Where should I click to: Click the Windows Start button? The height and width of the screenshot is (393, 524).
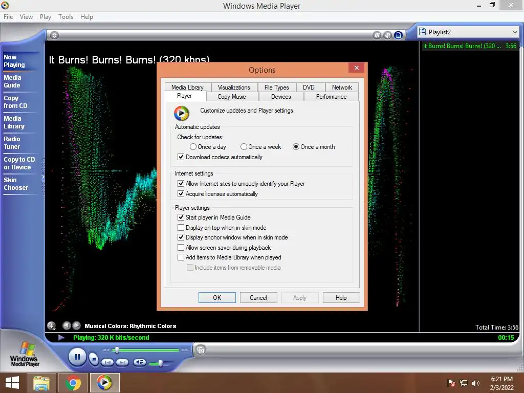(12, 383)
